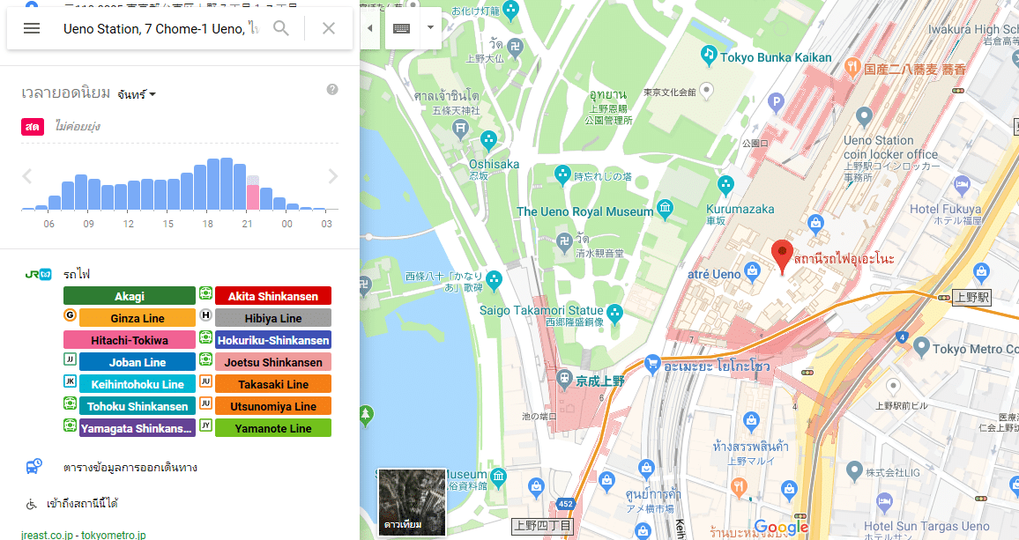Viewport: 1019px width, 540px height.
Task: Open the tokyometro.jp link
Action: pos(113,535)
